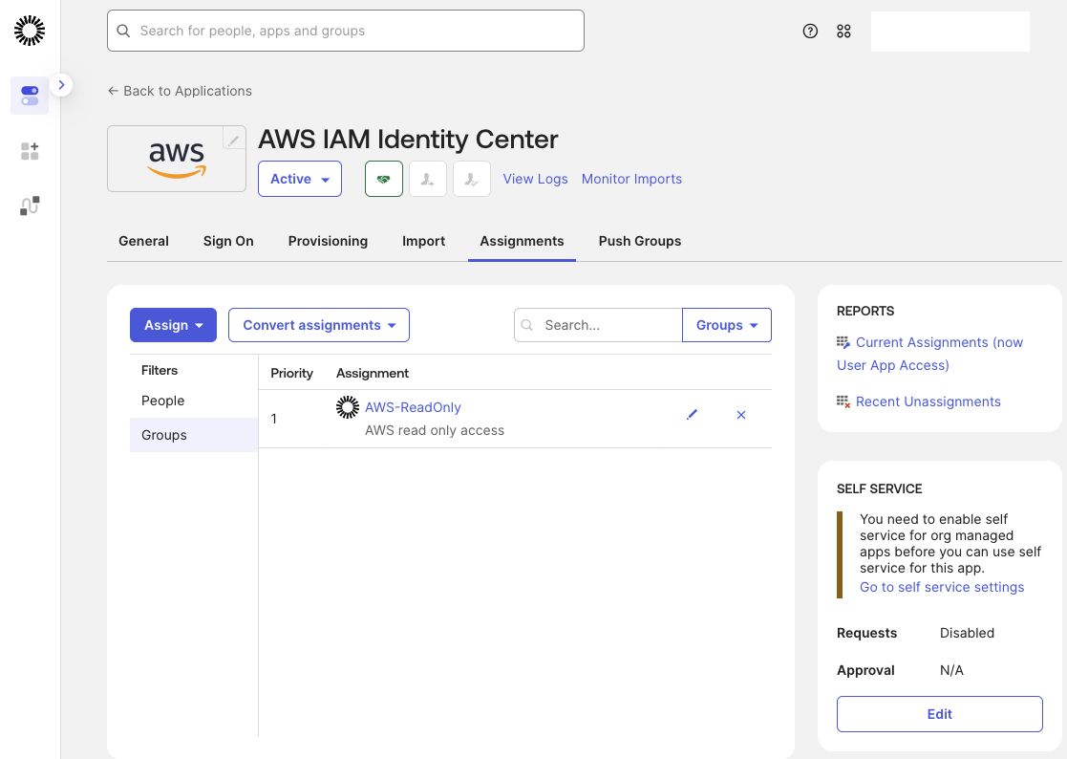1067x759 pixels.
Task: Open the Assign dropdown
Action: coord(173,325)
